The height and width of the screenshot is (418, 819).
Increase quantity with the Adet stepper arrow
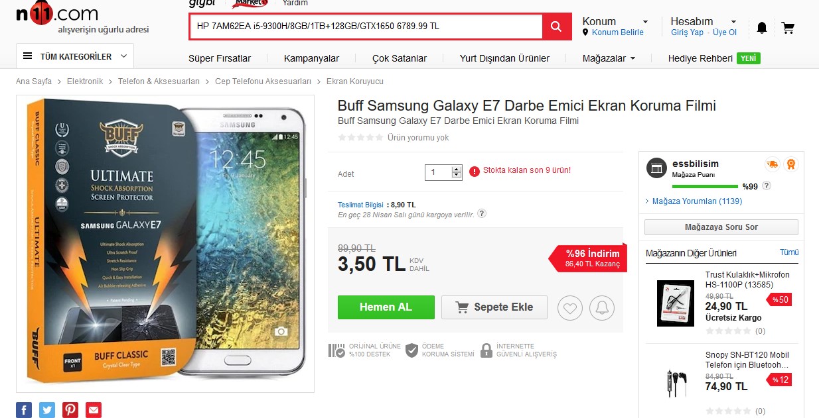click(x=456, y=169)
